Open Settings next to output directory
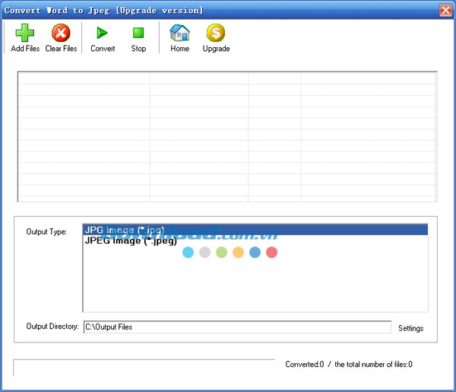The image size is (456, 392). tap(411, 328)
